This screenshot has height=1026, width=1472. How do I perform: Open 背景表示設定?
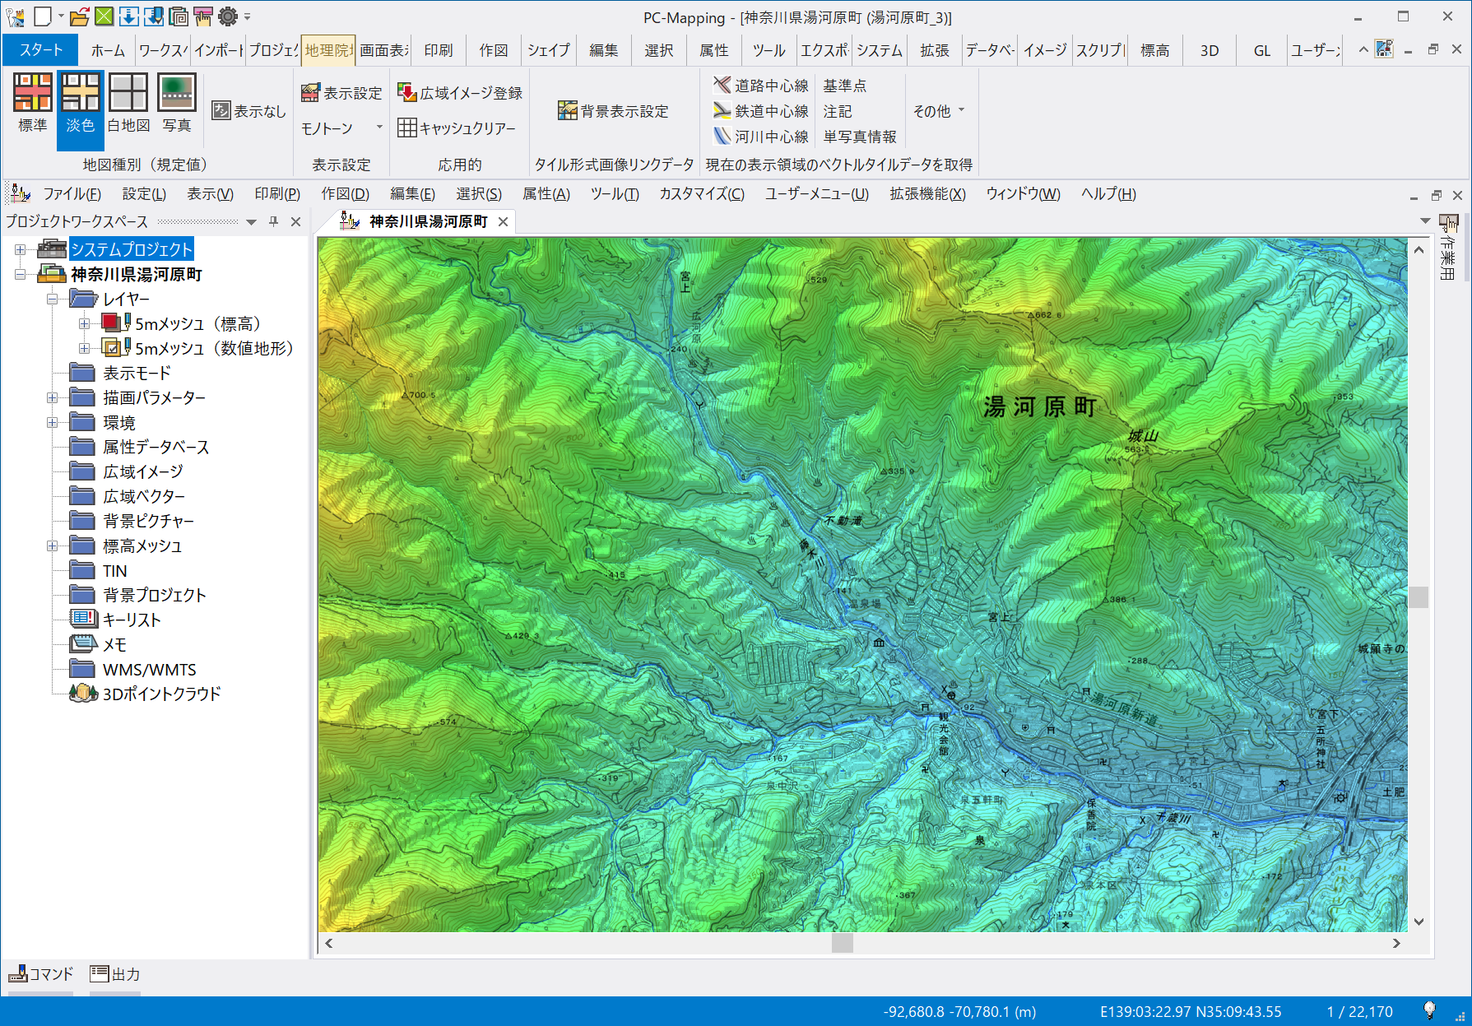click(613, 110)
